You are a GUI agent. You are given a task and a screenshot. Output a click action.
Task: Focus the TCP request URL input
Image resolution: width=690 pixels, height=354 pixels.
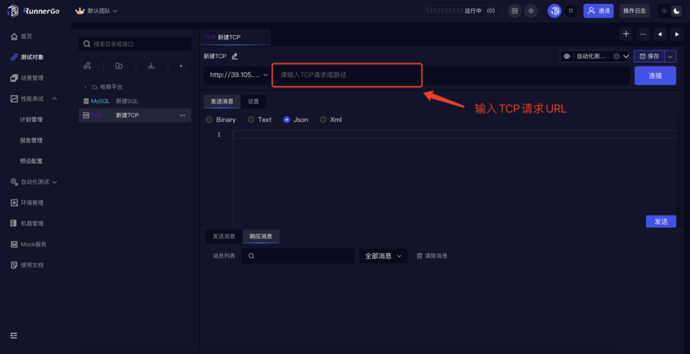click(347, 75)
